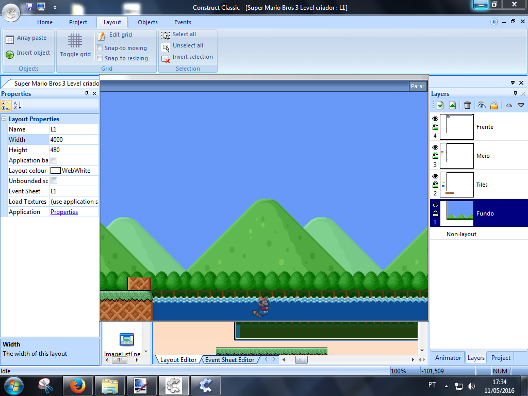Switch to the Animator panel tab

pos(448,358)
